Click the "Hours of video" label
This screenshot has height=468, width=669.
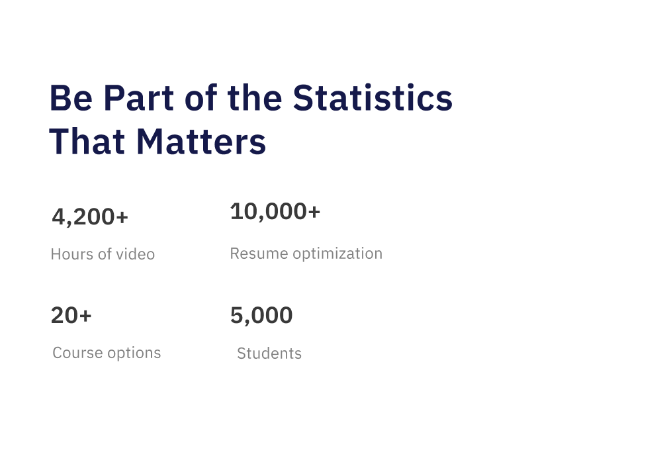[103, 254]
